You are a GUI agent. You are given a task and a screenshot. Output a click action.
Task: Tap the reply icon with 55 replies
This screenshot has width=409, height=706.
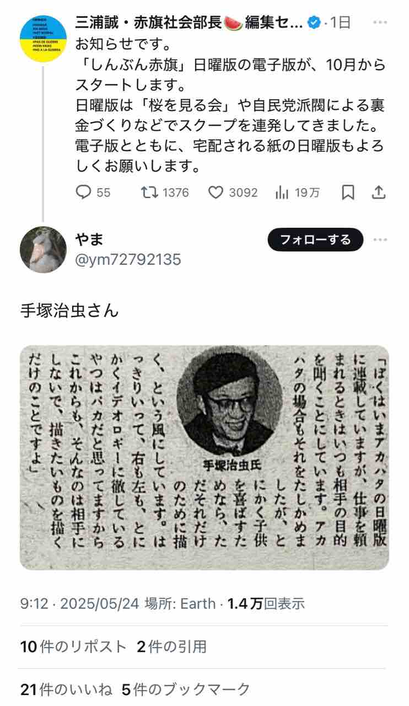tap(83, 192)
